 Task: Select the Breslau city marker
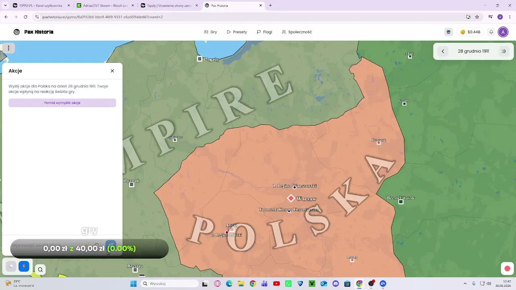pos(135,270)
